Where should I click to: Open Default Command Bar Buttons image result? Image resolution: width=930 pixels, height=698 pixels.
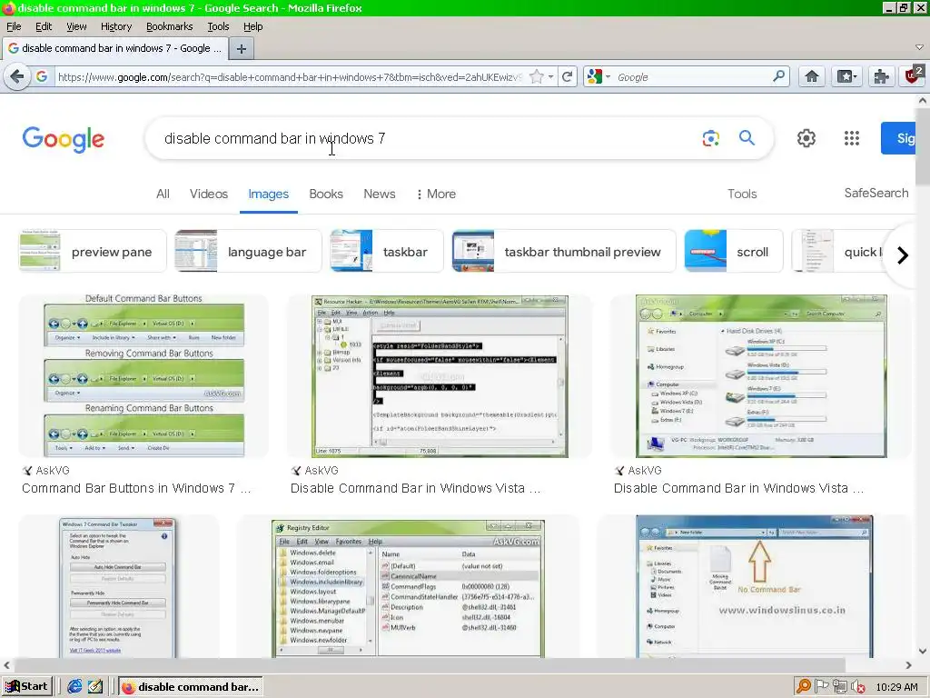[x=144, y=375]
